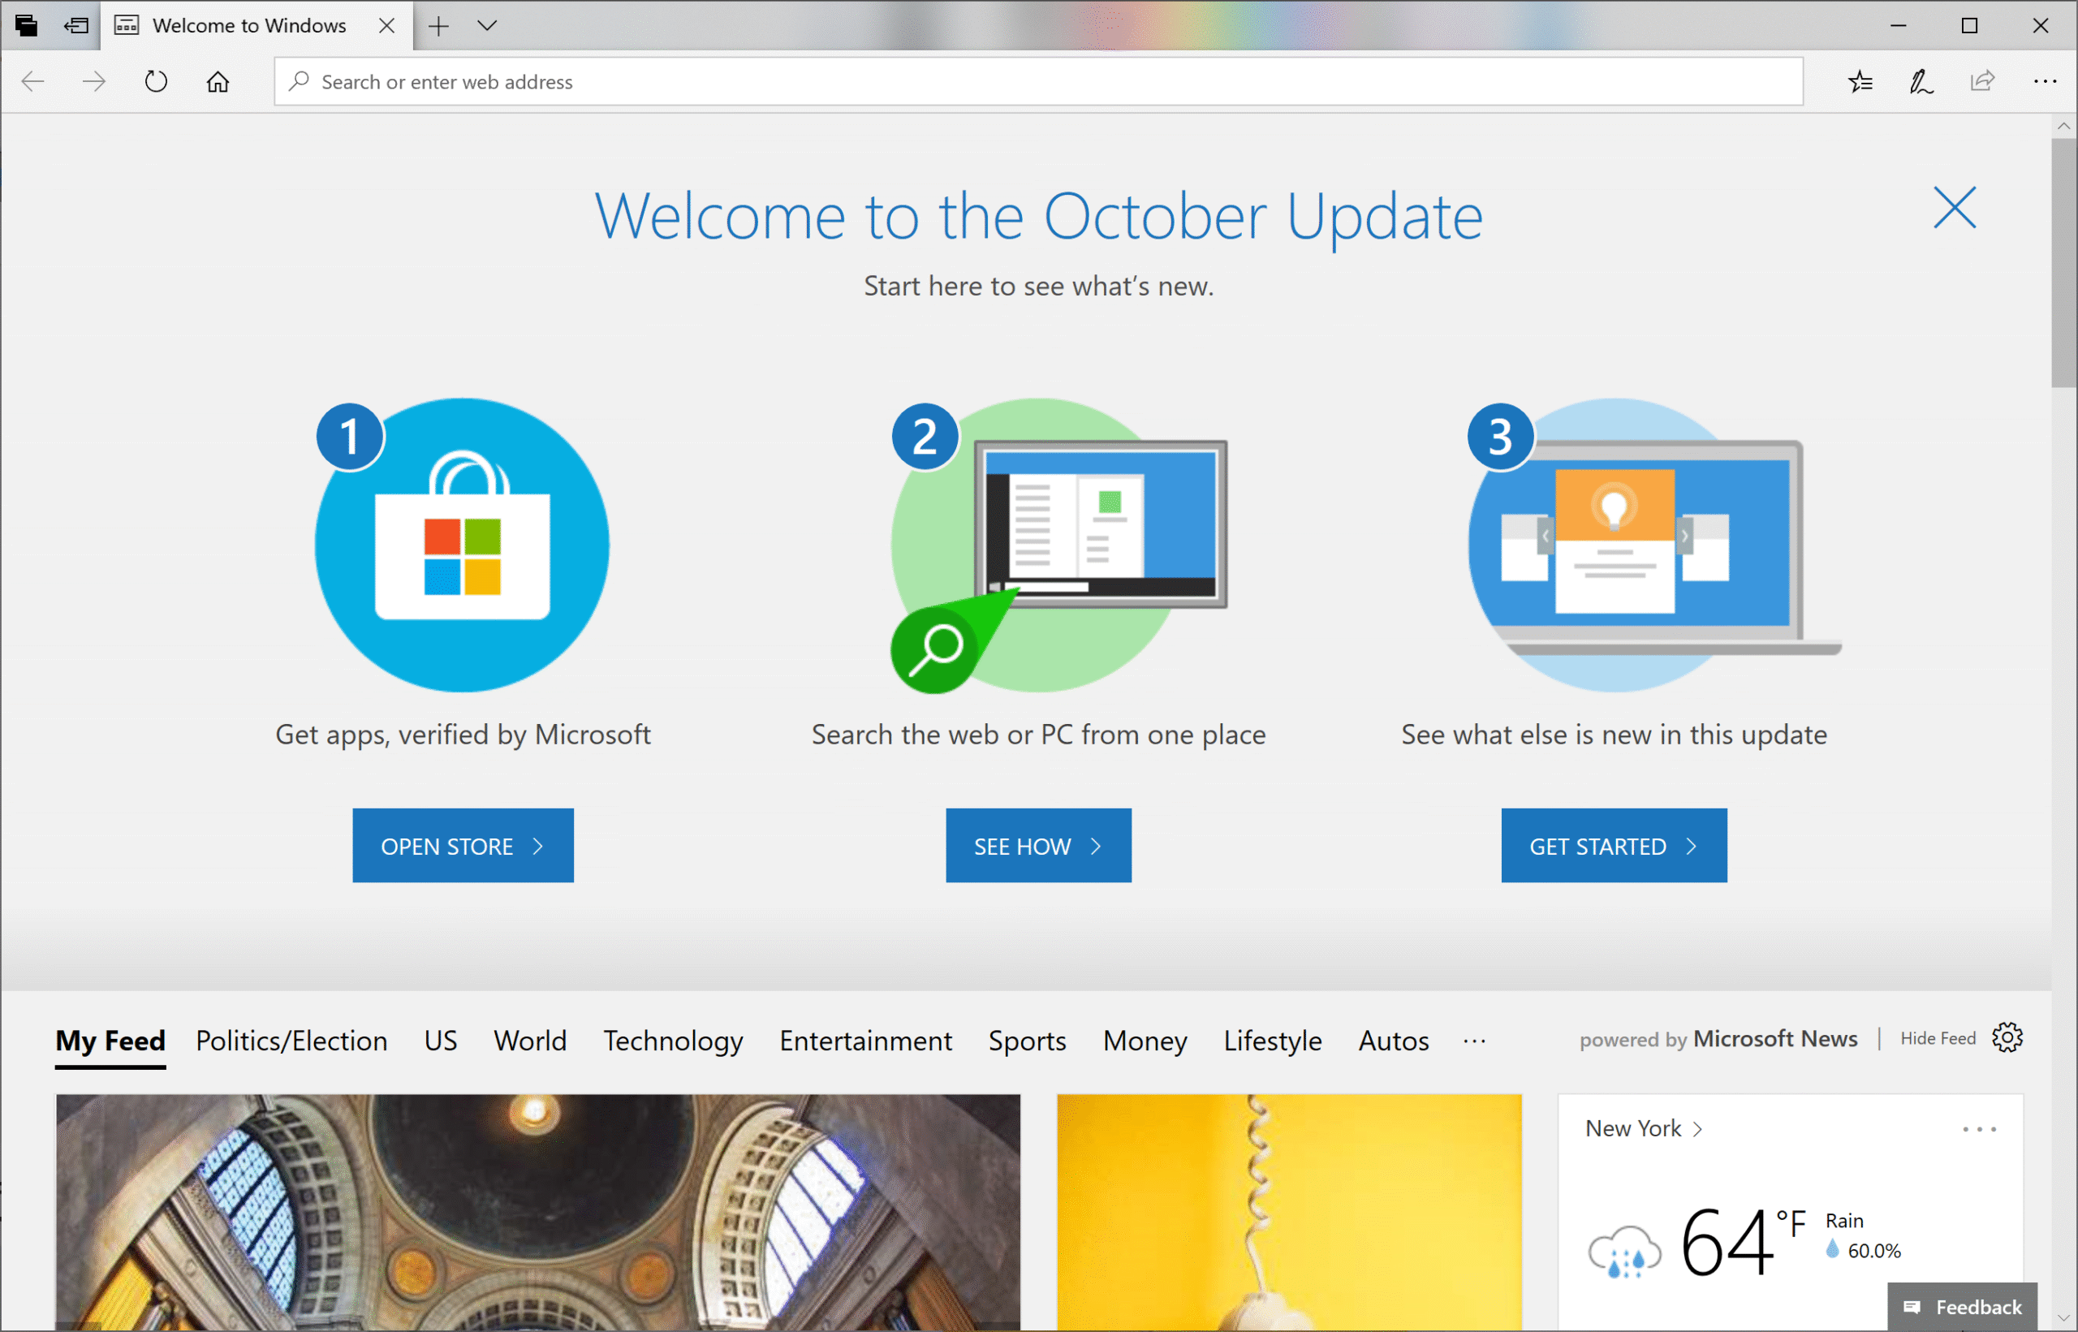Refresh the page
2078x1332 pixels.
click(156, 81)
